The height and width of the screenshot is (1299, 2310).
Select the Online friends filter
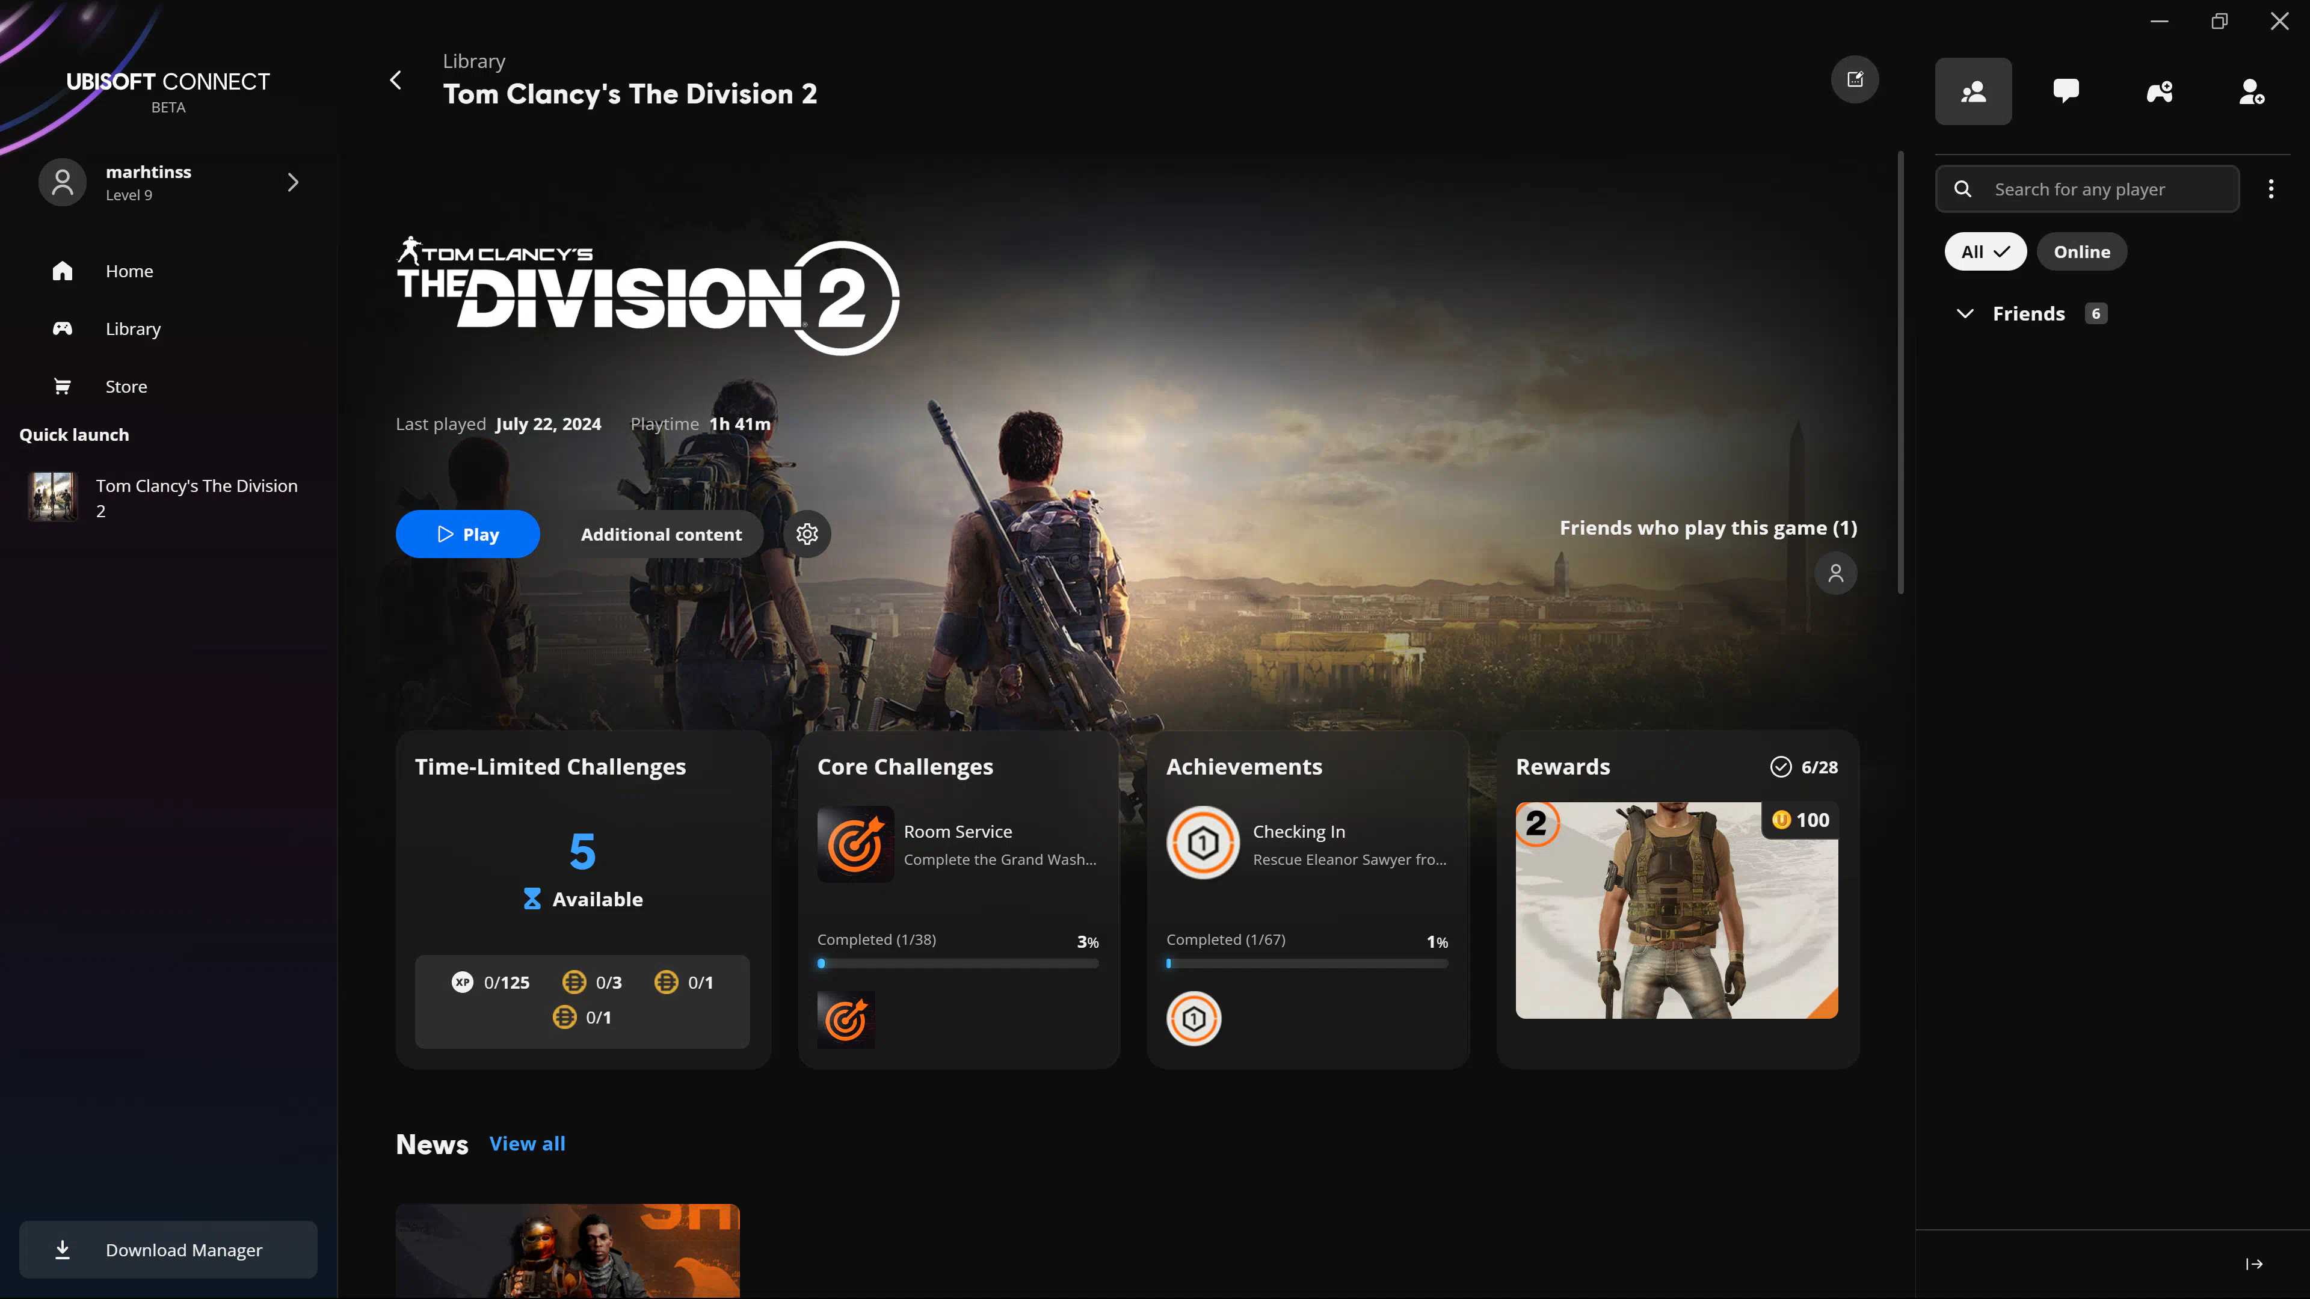point(2081,252)
